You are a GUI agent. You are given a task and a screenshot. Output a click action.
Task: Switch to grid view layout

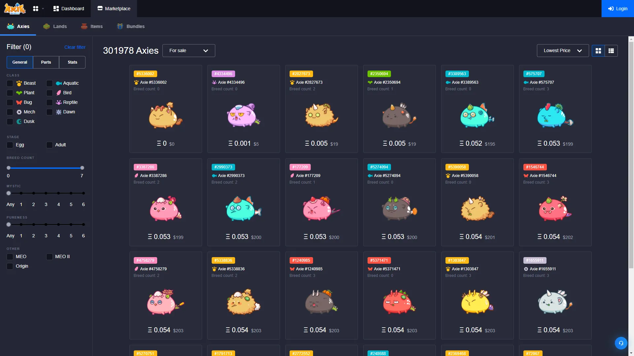click(x=598, y=51)
